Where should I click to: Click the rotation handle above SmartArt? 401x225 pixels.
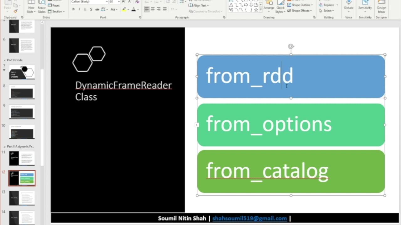(291, 47)
